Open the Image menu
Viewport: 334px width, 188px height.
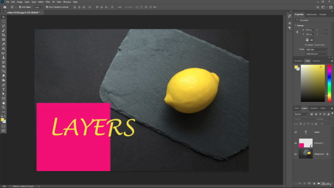pyautogui.click(x=20, y=2)
